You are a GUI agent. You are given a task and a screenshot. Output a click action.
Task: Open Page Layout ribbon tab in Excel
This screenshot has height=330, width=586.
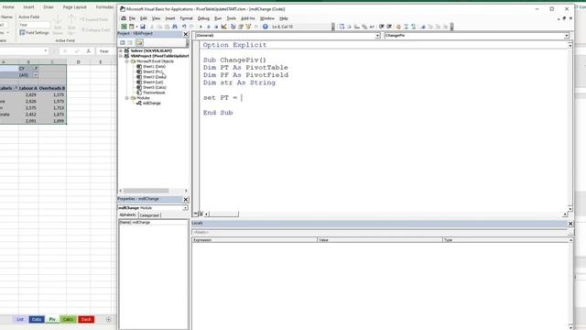(74, 6)
